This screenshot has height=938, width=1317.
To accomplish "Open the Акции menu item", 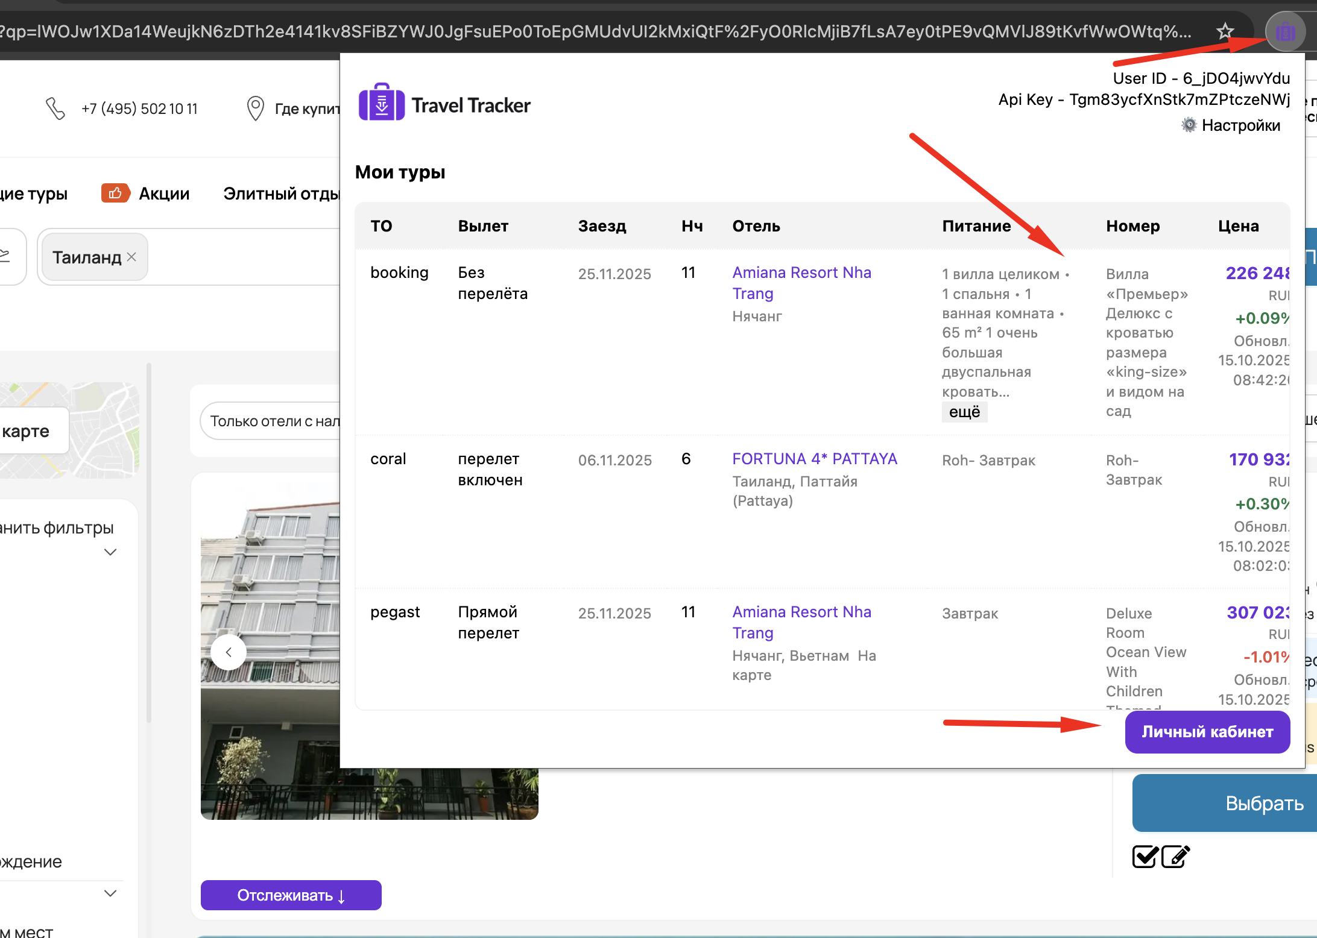I will (164, 194).
